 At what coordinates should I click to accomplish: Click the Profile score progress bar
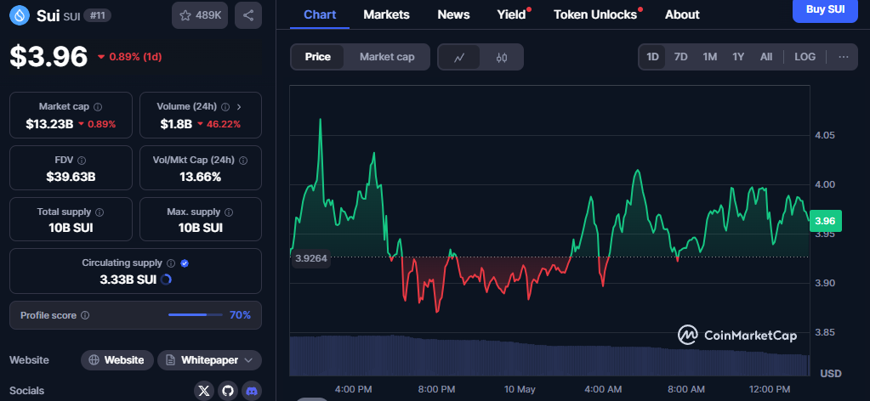196,315
